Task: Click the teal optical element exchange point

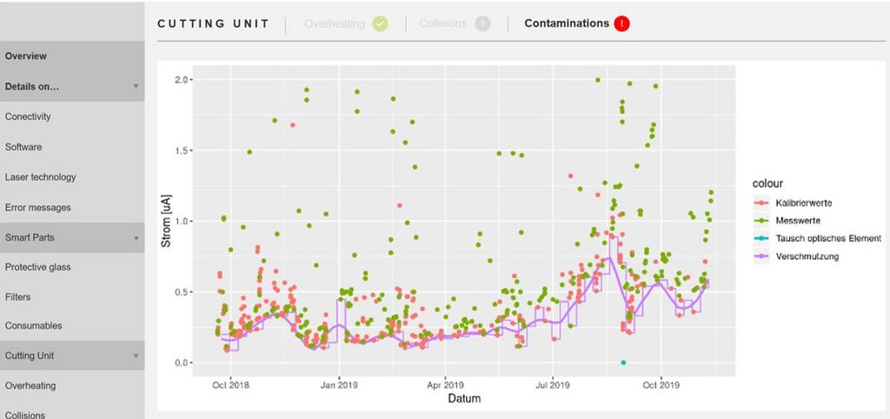Action: point(623,362)
